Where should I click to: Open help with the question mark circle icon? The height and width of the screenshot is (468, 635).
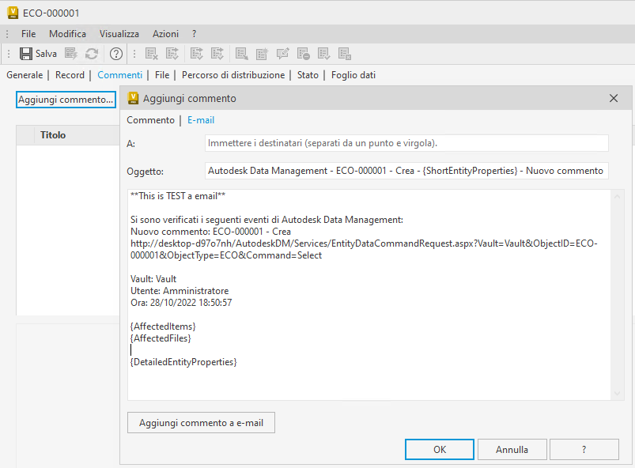(116, 54)
